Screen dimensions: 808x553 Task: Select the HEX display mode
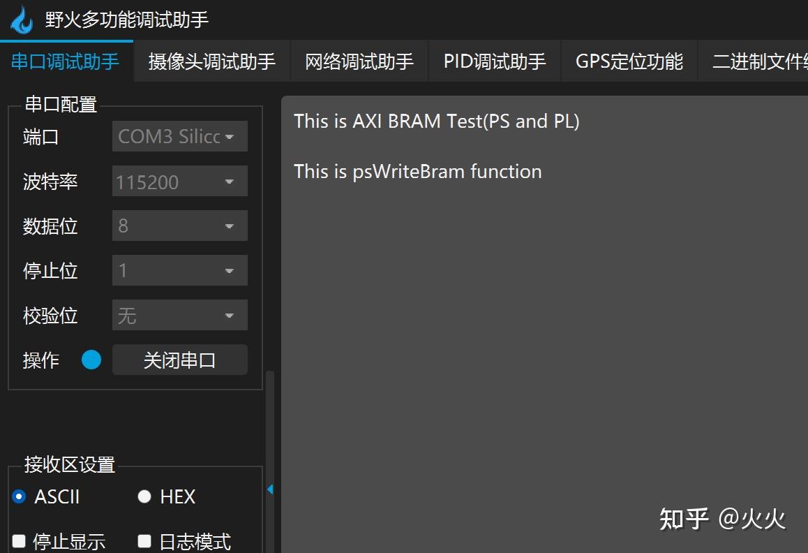(x=144, y=496)
